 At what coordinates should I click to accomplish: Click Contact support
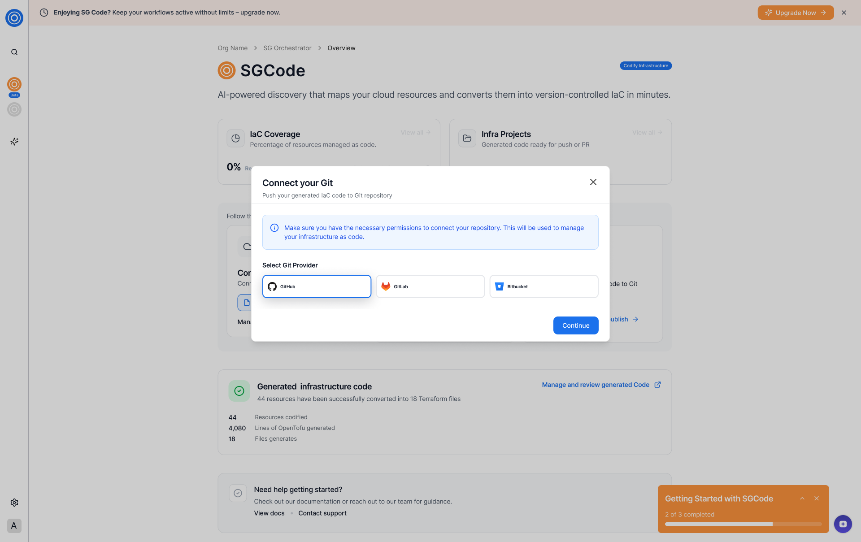pos(322,513)
